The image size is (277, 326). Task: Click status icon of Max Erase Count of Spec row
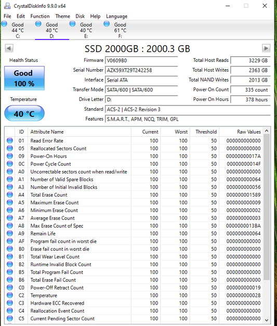[10, 226]
